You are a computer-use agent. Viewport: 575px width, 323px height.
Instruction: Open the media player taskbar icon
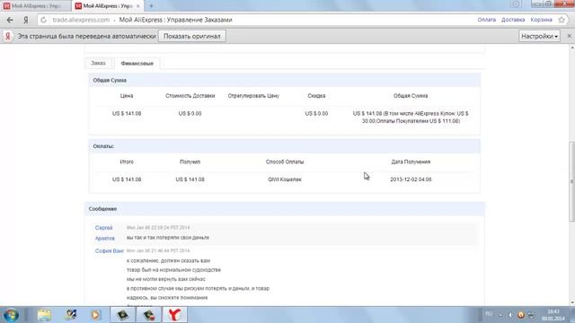pos(95,315)
